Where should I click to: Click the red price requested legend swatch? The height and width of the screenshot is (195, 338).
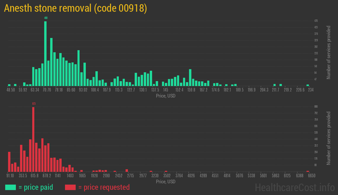coord(70,187)
